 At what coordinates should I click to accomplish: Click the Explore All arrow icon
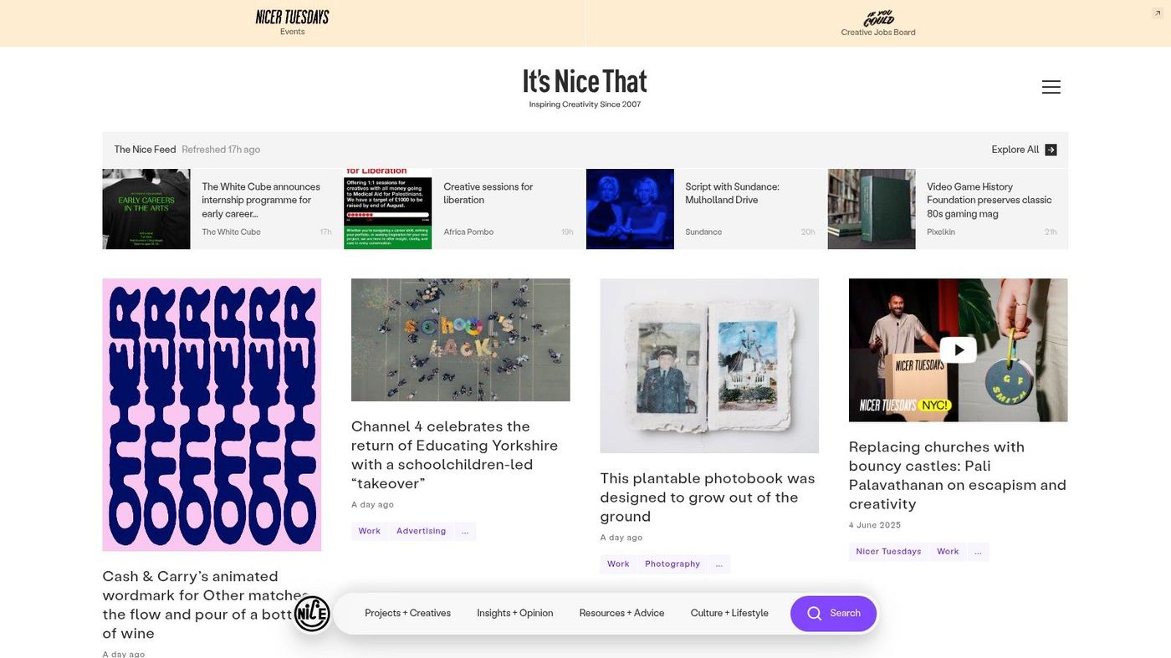coord(1051,150)
